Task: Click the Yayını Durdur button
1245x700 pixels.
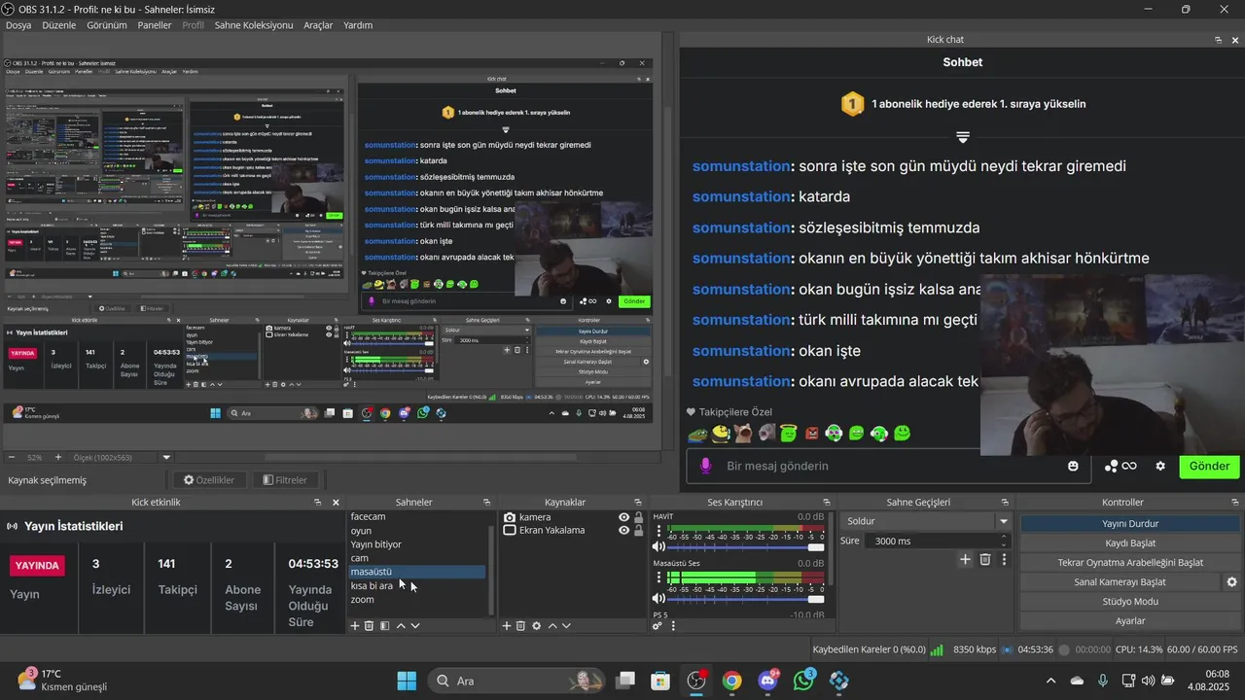Action: [1129, 523]
